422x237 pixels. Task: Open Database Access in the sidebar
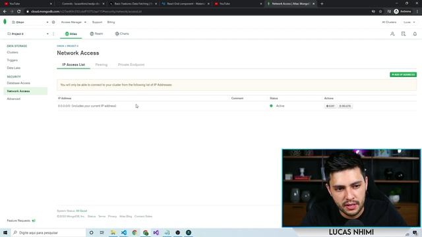pos(18,83)
